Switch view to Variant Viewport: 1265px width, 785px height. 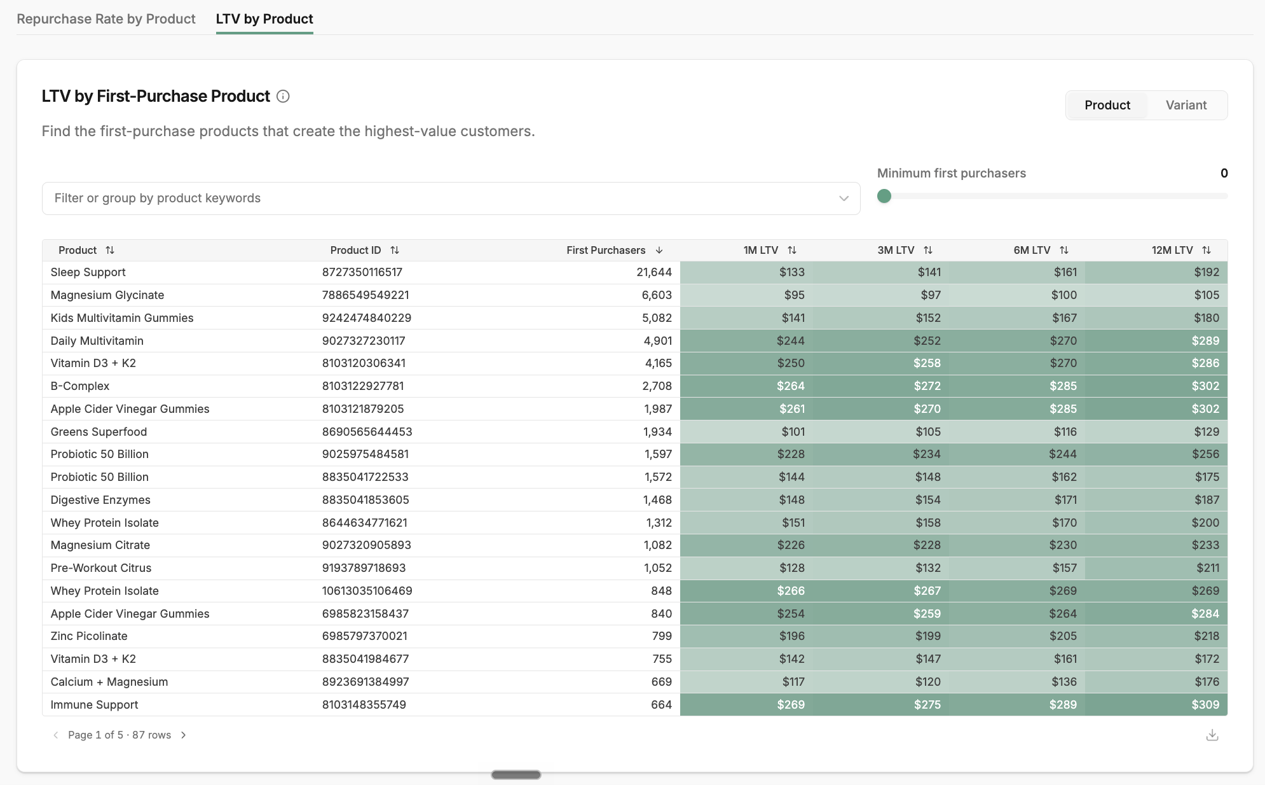tap(1186, 105)
